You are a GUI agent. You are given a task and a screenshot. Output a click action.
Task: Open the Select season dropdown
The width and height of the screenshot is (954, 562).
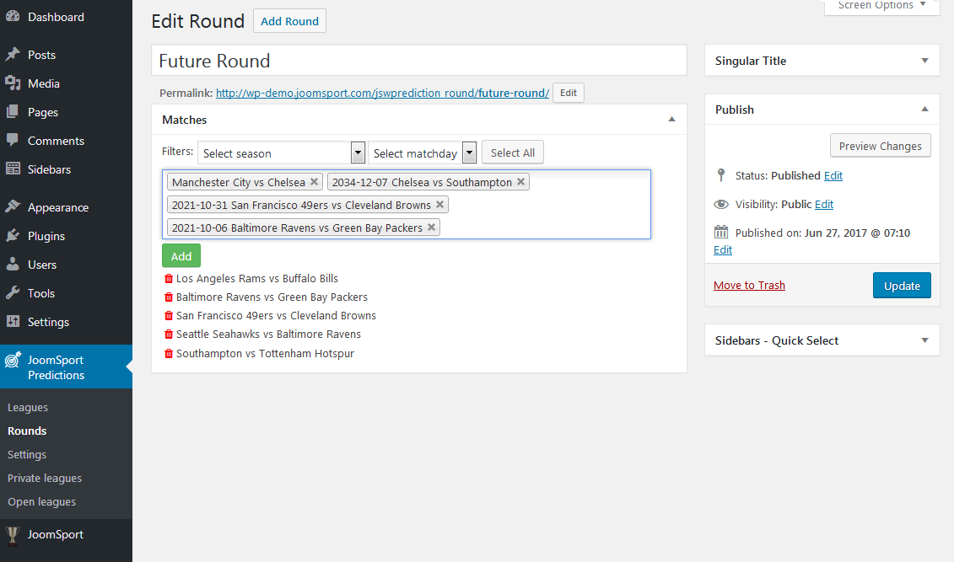pos(282,153)
